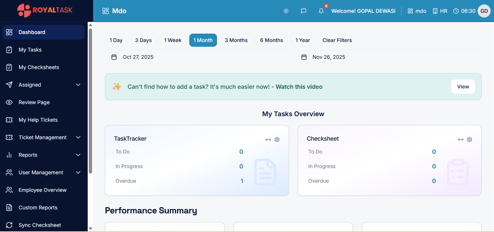494x232 pixels.
Task: Open TaskTracker widget settings gear
Action: click(x=277, y=140)
